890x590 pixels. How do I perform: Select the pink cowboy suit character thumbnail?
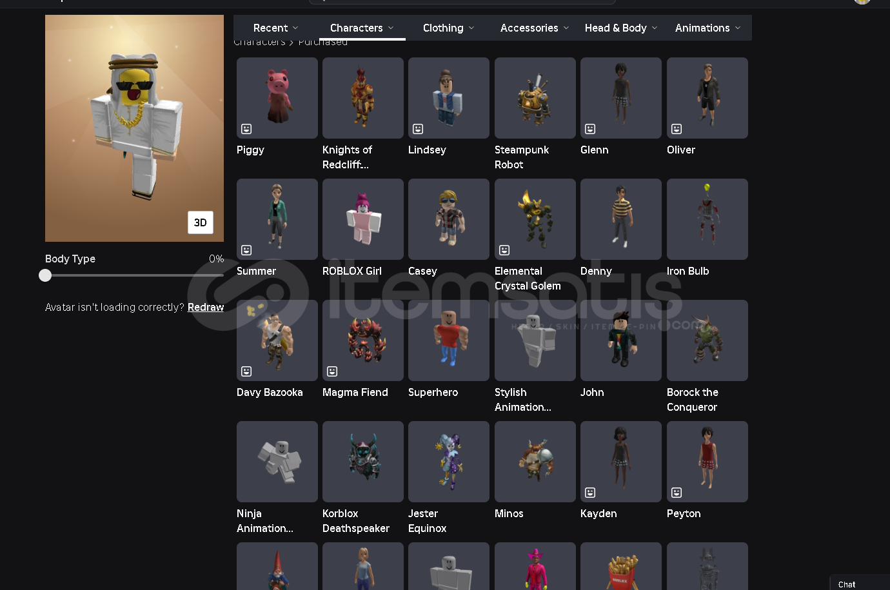(535, 566)
